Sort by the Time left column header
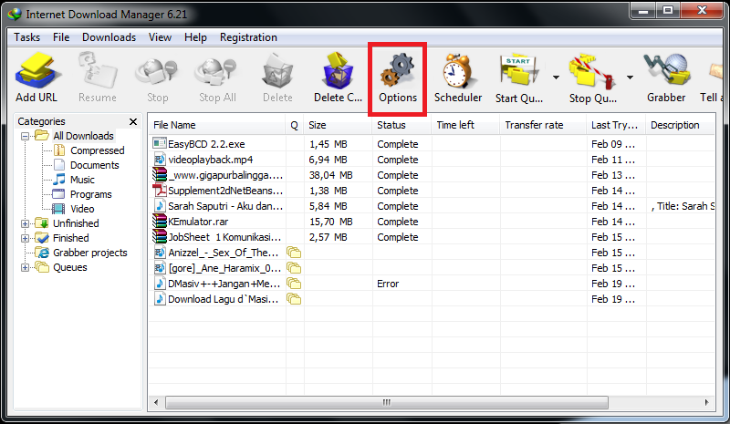Screen dimensions: 730x424 pyautogui.click(x=465, y=125)
